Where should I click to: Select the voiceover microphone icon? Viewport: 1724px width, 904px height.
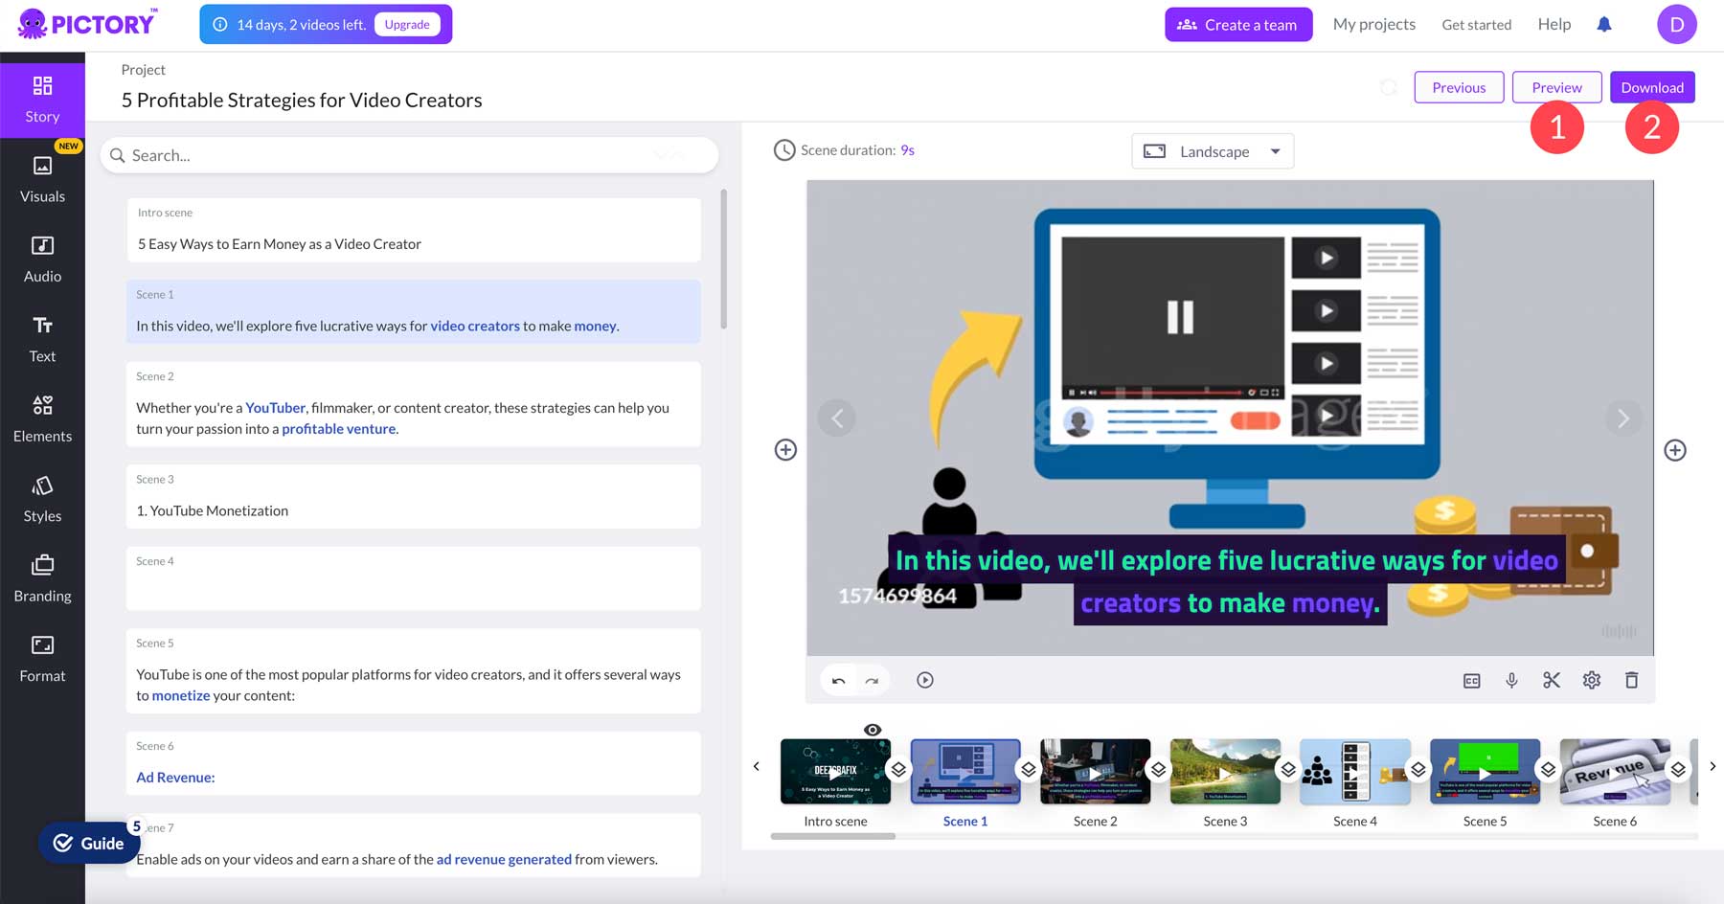point(1511,680)
